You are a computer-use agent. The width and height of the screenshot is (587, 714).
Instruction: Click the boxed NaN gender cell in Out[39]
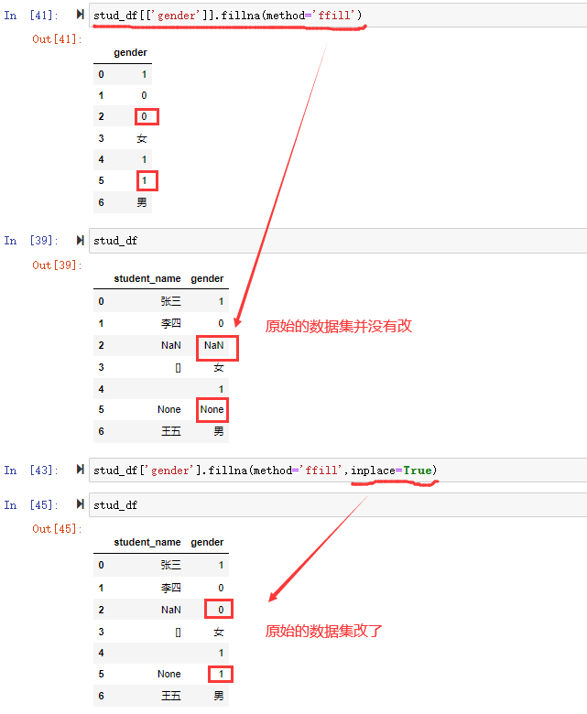[x=215, y=346]
